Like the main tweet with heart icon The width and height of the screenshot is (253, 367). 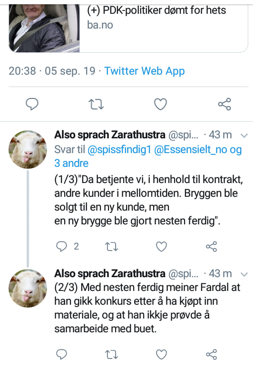click(x=160, y=104)
